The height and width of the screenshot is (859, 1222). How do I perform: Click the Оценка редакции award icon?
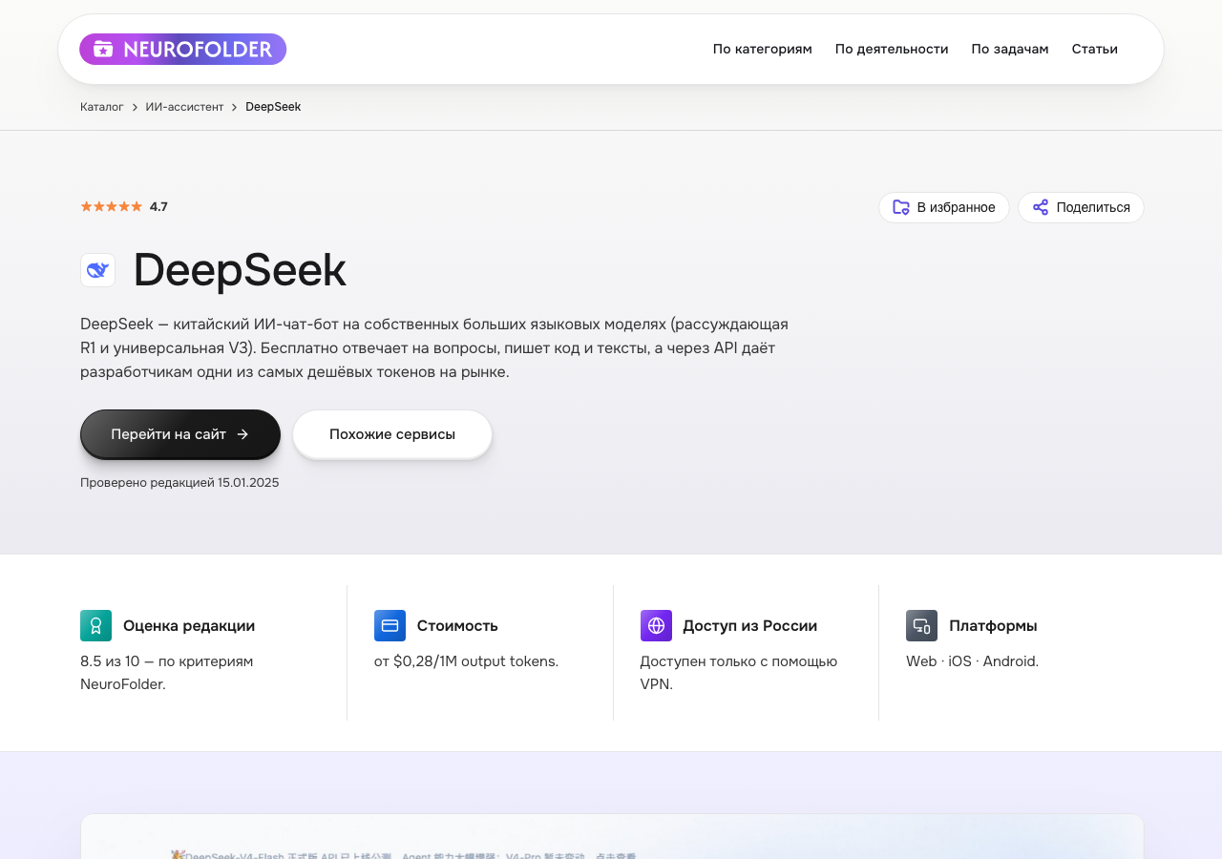pos(95,625)
